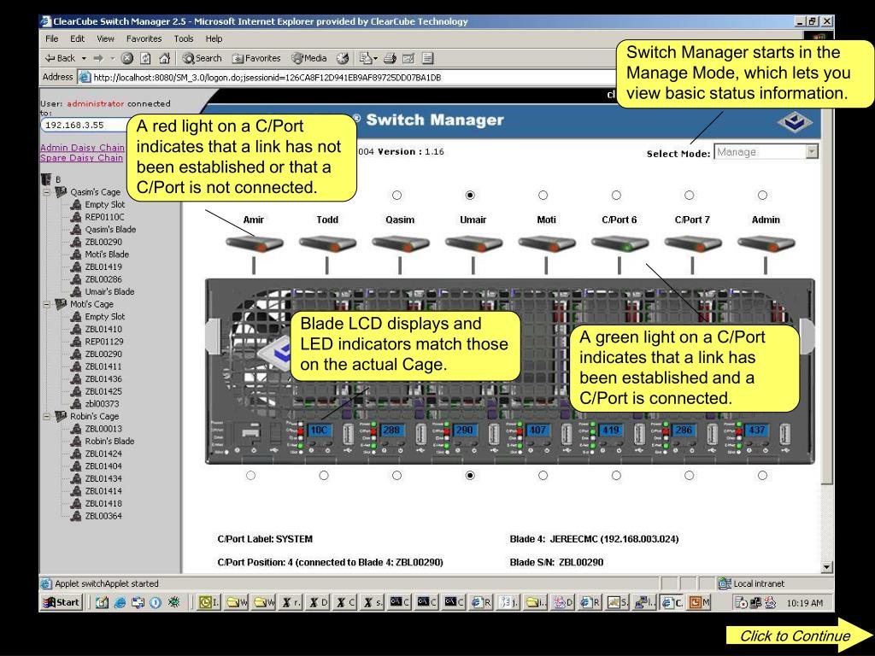Click the green-lit C/Port 6 device icon

coord(620,243)
